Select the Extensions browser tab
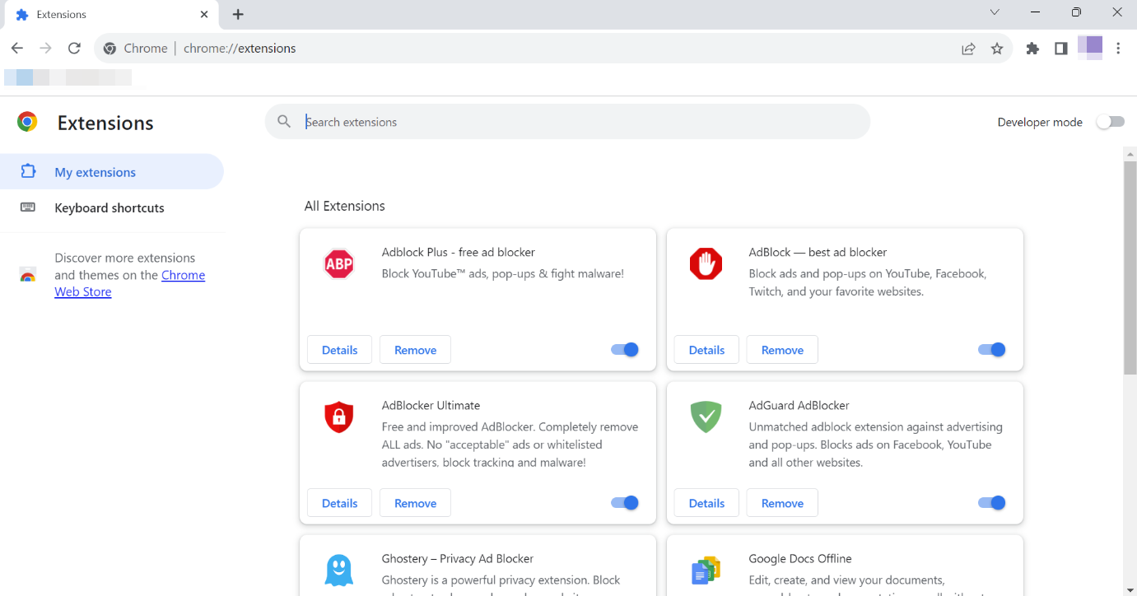This screenshot has width=1137, height=596. pyautogui.click(x=110, y=14)
